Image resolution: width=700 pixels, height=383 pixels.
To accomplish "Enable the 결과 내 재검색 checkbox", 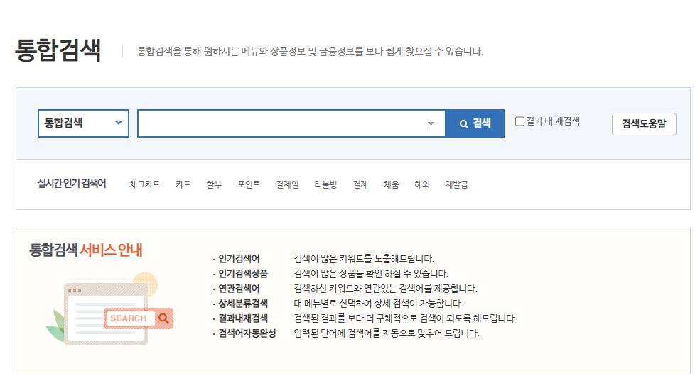I will tap(519, 121).
